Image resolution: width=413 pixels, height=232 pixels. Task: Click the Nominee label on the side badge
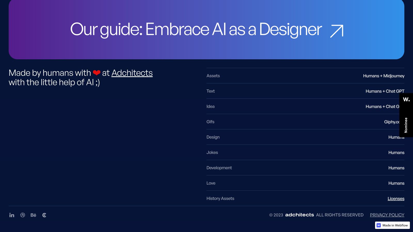(406, 125)
